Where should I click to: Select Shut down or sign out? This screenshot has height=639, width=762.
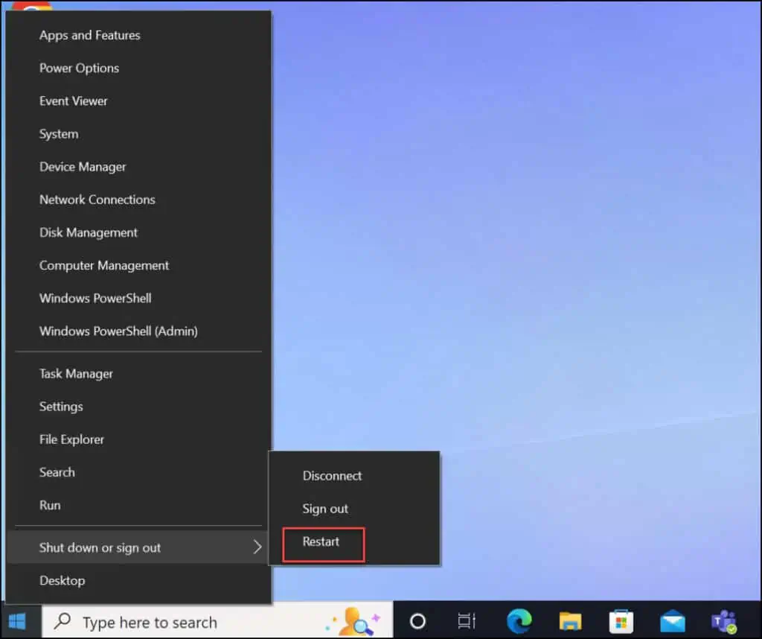click(x=138, y=547)
